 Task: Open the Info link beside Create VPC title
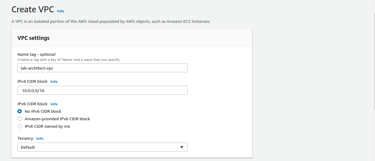click(60, 11)
